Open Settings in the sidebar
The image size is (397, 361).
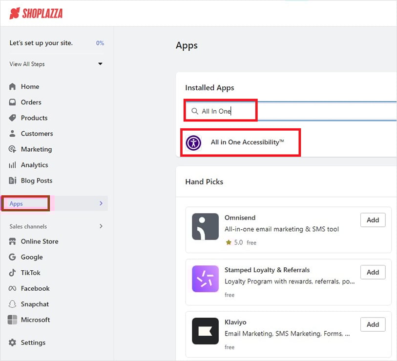[33, 342]
